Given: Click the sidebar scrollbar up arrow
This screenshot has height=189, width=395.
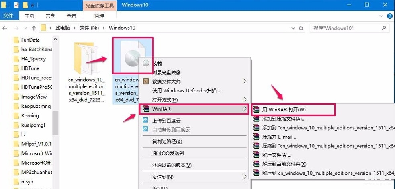Looking at the screenshot, I should (55, 39).
